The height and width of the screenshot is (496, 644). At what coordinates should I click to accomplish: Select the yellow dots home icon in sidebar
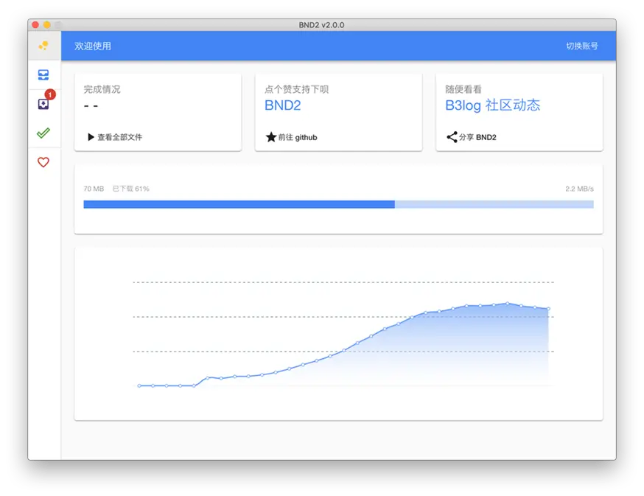(43, 45)
